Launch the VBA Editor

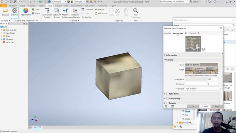[x=101, y=13]
